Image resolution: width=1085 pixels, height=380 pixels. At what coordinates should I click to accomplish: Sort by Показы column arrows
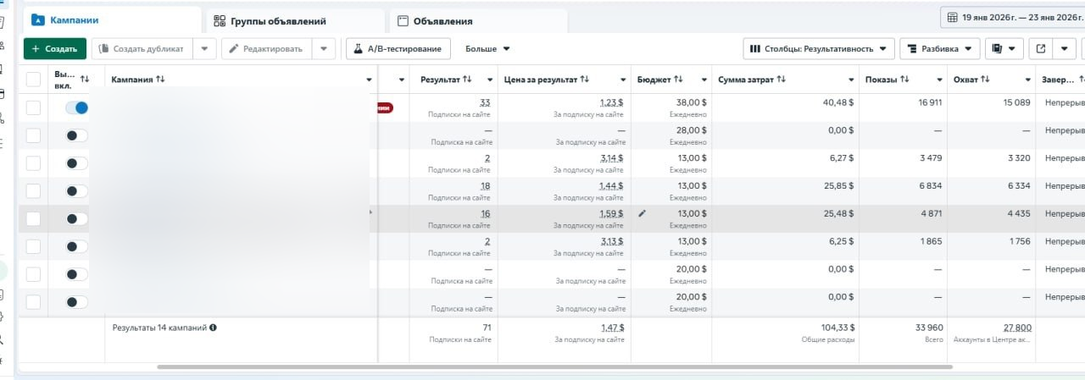point(905,80)
